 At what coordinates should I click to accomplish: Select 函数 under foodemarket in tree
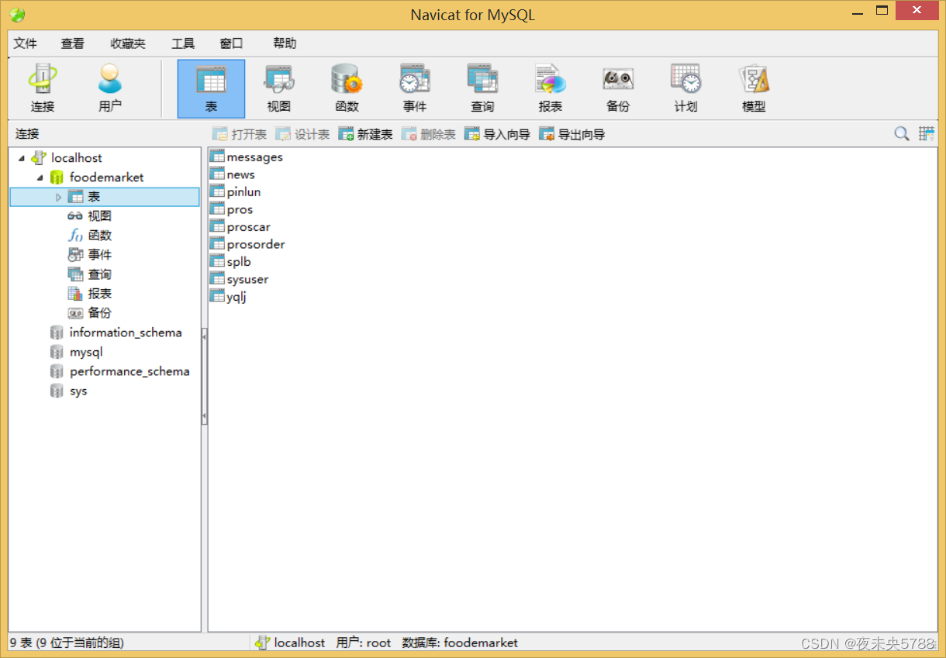pyautogui.click(x=99, y=236)
